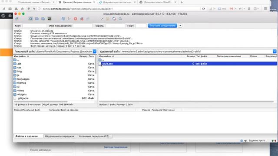
Task: Focus the Имя пользователя field
Action: [83, 26]
